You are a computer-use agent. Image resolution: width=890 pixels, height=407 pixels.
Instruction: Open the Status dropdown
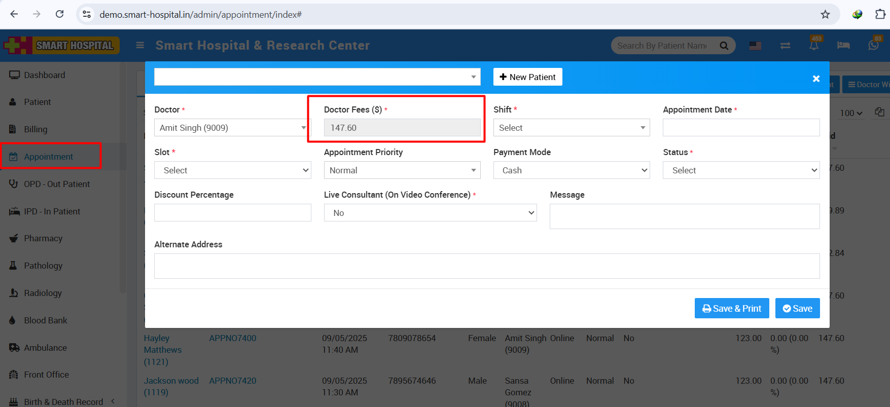click(x=741, y=170)
